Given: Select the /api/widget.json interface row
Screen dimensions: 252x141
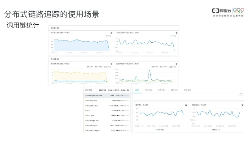Looking at the screenshot, I should (93, 119).
